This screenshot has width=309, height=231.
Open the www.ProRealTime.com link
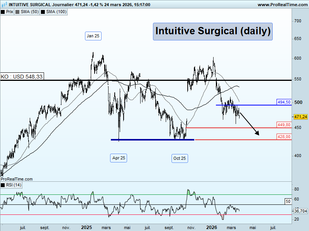pos(282,5)
